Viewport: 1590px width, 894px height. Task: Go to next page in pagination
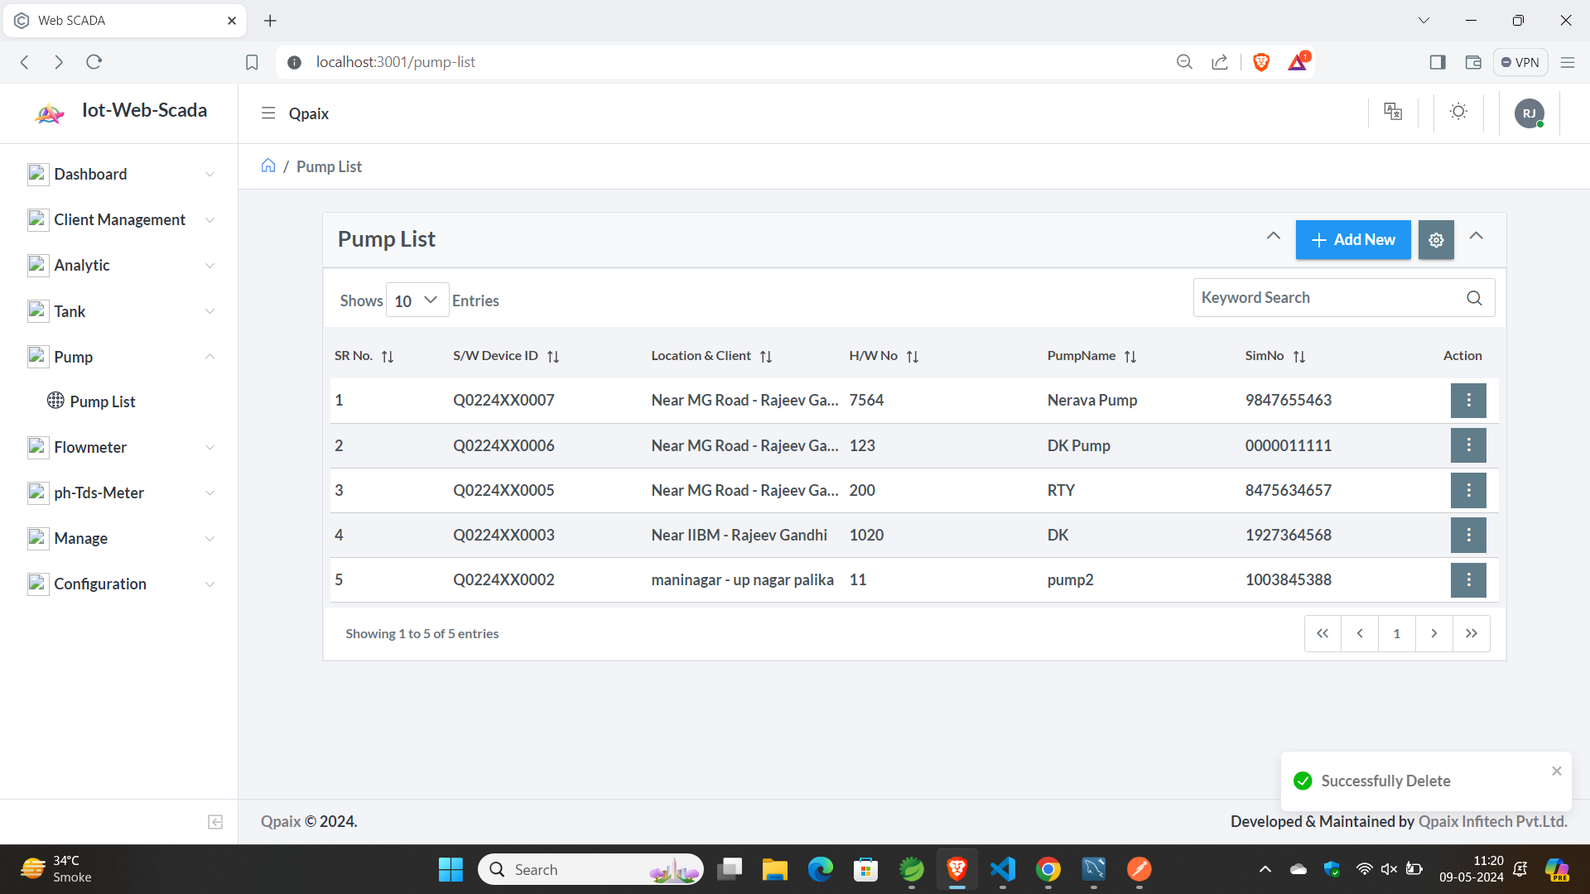coord(1434,634)
